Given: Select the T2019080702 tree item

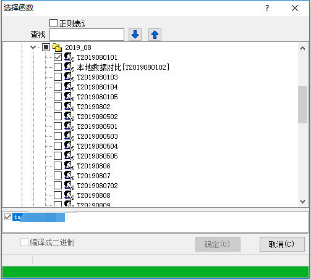Looking at the screenshot, I should coord(97,186).
